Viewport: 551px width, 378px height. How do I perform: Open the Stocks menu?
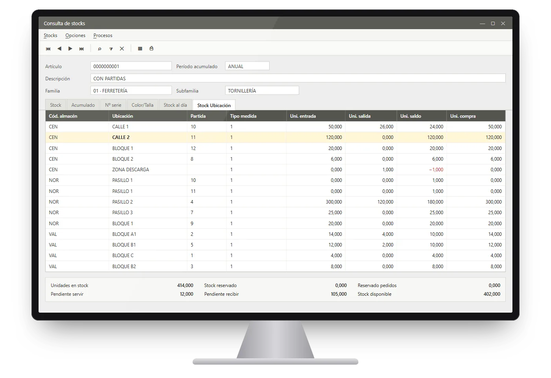tap(50, 35)
